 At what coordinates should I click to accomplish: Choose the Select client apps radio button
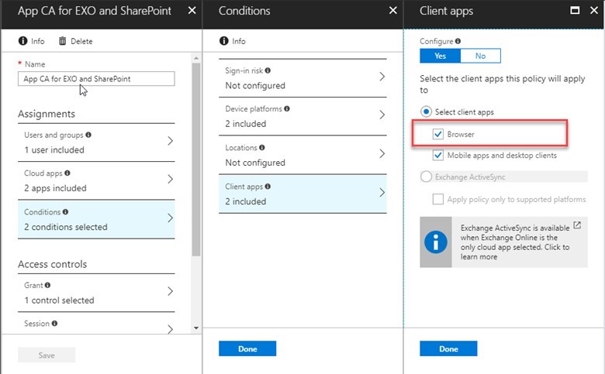tap(426, 112)
